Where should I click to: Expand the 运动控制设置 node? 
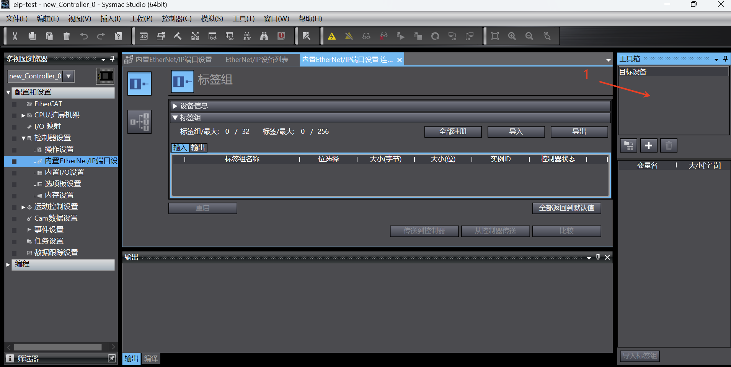pyautogui.click(x=23, y=207)
